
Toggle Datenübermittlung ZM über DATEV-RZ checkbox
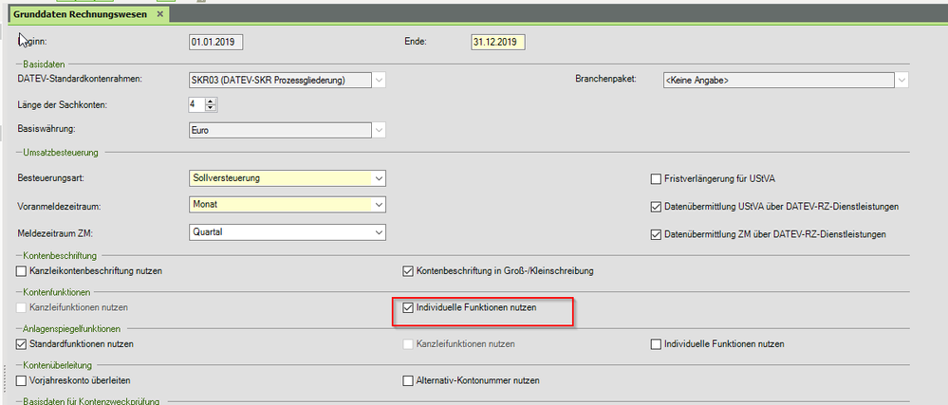tap(656, 234)
